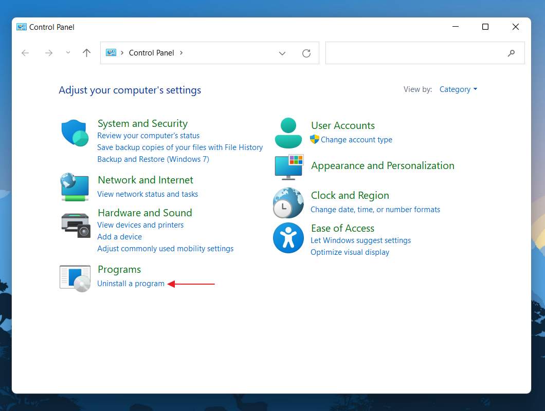Open Backup and Restore (Windows 7)

pos(153,159)
